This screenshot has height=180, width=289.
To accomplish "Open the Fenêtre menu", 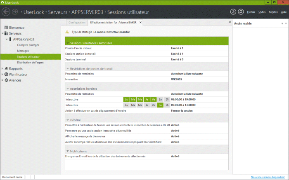I will [x=273, y=12].
